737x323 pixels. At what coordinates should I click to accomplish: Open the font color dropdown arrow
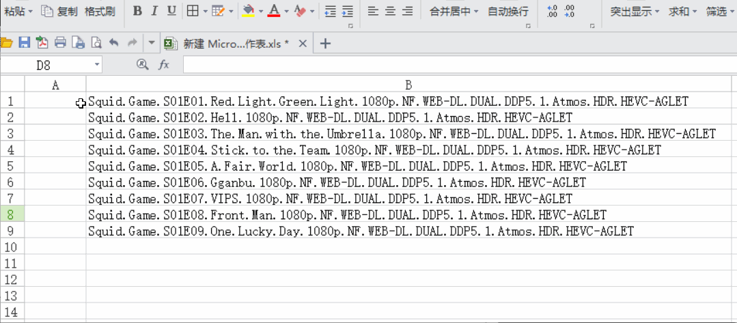tap(286, 12)
